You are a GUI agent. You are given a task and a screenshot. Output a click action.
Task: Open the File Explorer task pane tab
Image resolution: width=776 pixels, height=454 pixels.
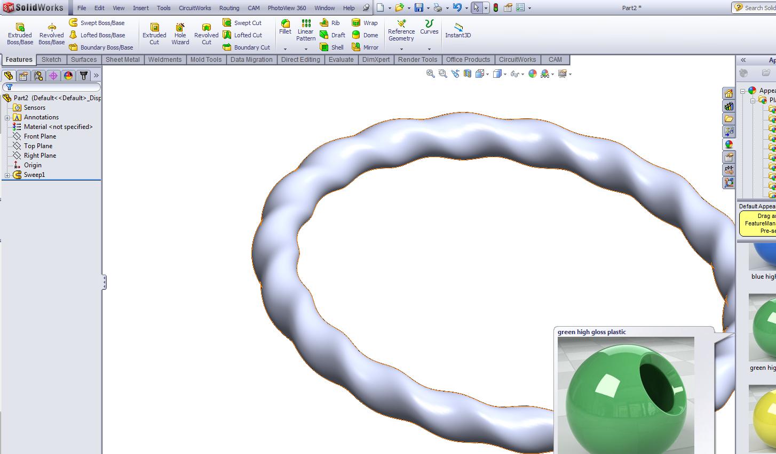click(x=729, y=119)
